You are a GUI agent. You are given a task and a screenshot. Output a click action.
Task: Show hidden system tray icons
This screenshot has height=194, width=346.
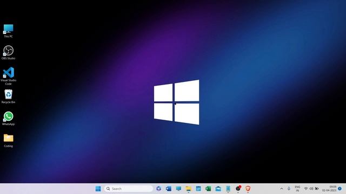coord(282,189)
